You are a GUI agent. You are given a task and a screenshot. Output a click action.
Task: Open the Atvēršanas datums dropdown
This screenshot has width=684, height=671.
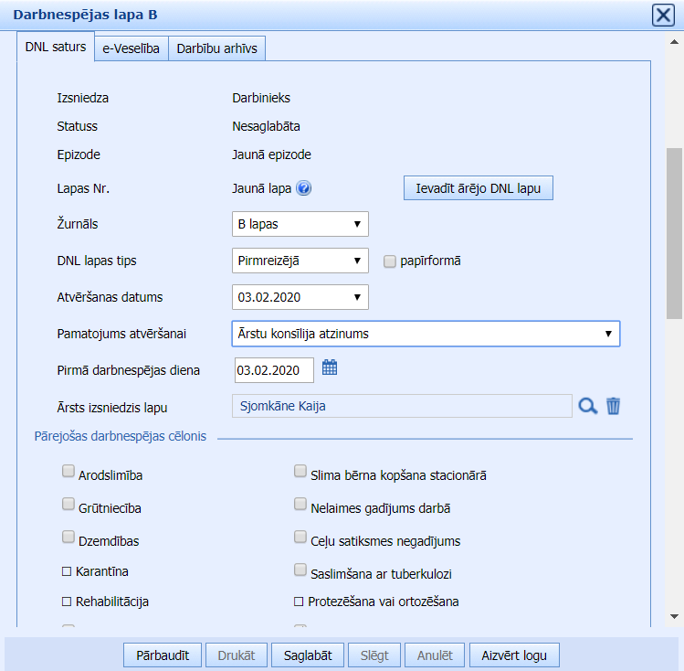click(300, 297)
